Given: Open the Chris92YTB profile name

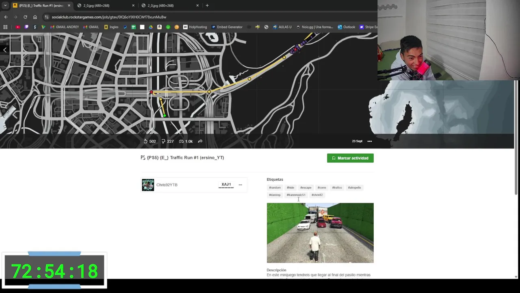Looking at the screenshot, I should pos(167,185).
